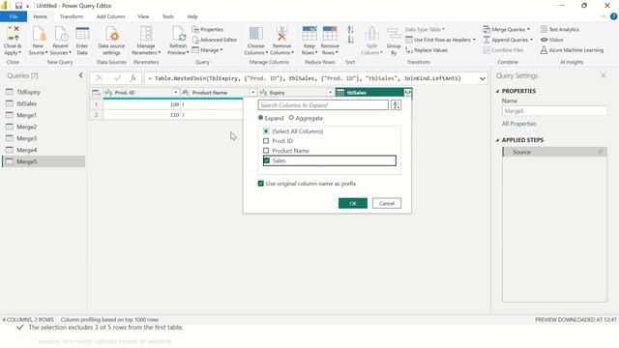Open Advanced Editor
The width and height of the screenshot is (619, 348).
(x=215, y=40)
